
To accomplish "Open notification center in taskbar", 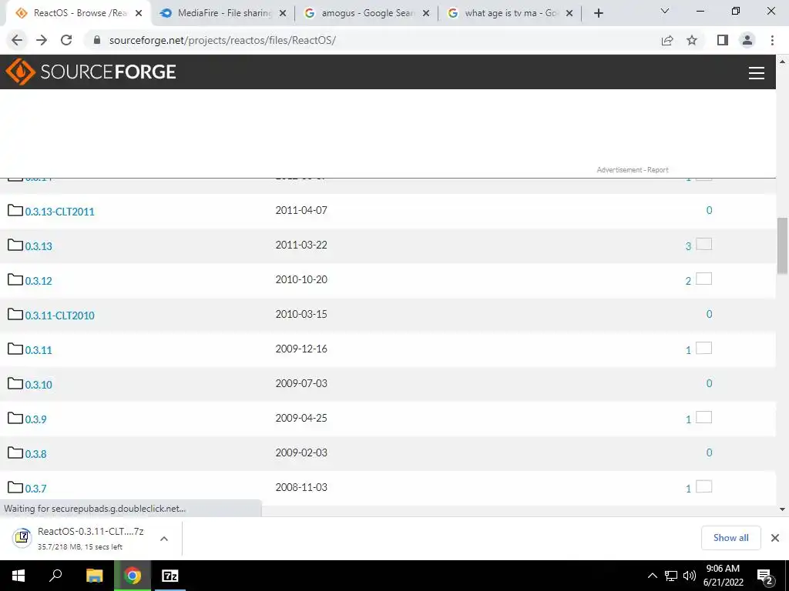I will (x=765, y=577).
